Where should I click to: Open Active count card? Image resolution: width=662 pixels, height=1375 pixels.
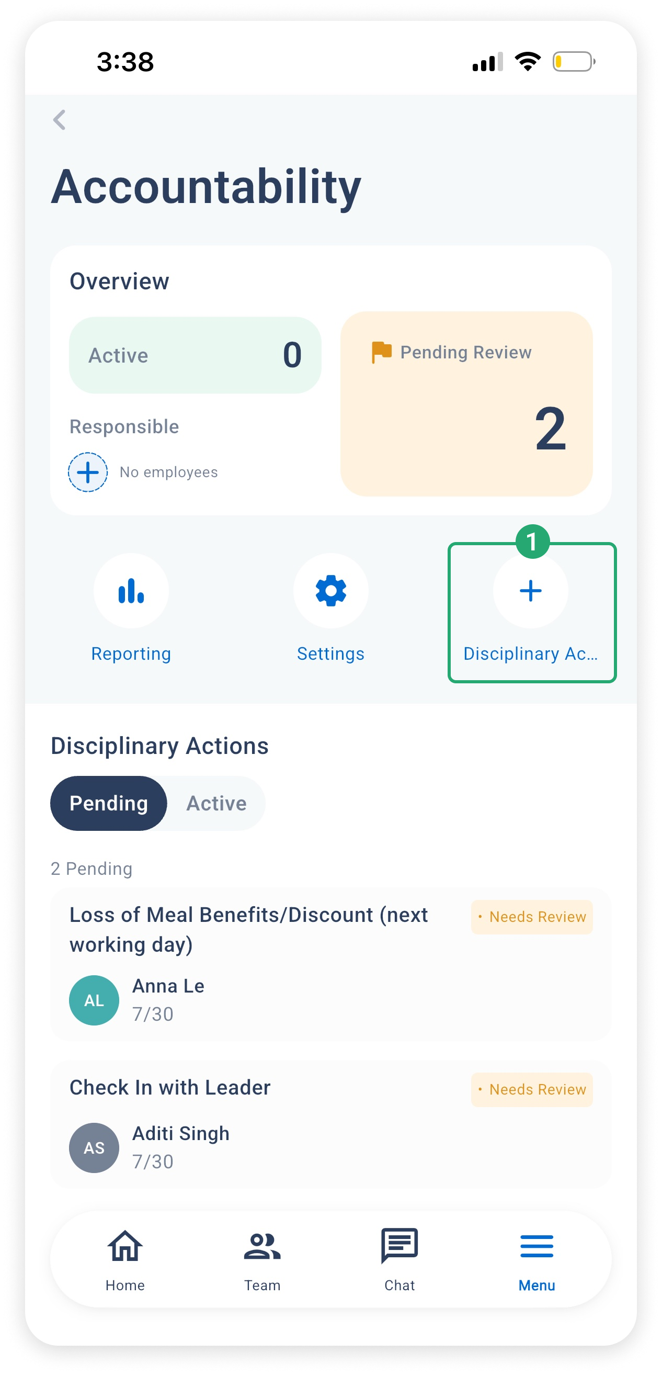pos(195,355)
